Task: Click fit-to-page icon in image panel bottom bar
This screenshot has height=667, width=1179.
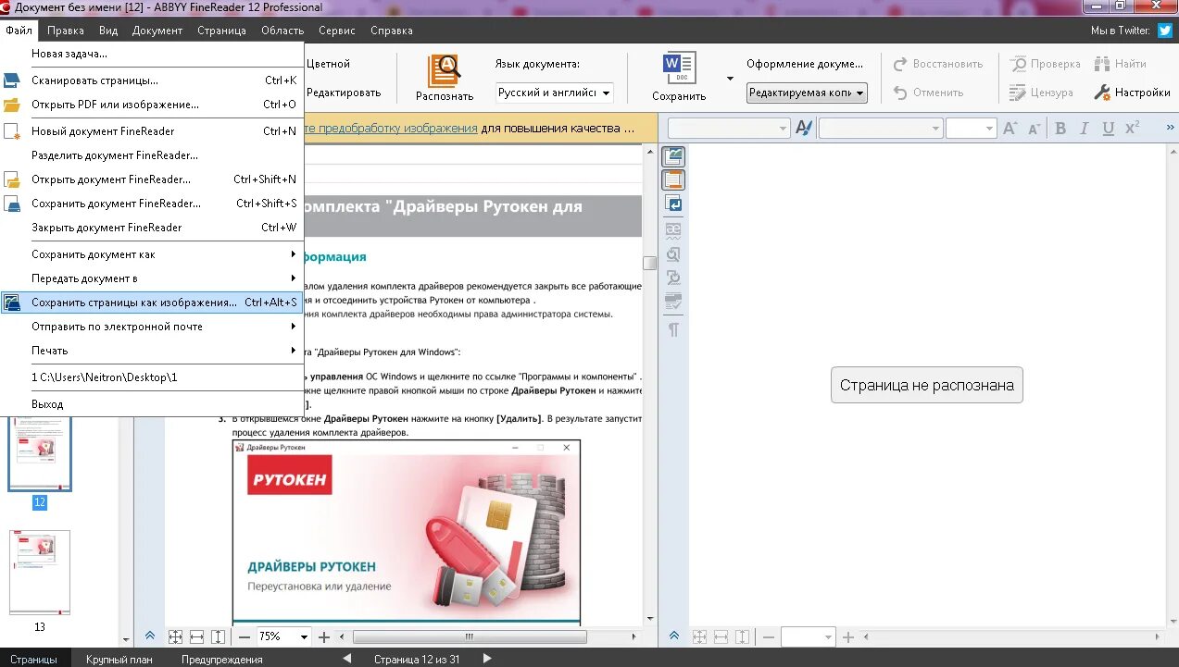Action: [x=175, y=636]
